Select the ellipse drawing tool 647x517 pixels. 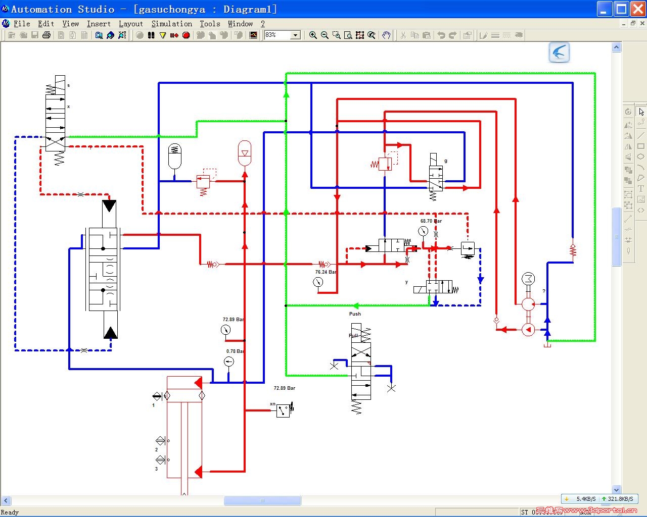click(x=641, y=157)
